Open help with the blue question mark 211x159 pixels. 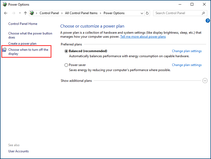click(x=208, y=21)
